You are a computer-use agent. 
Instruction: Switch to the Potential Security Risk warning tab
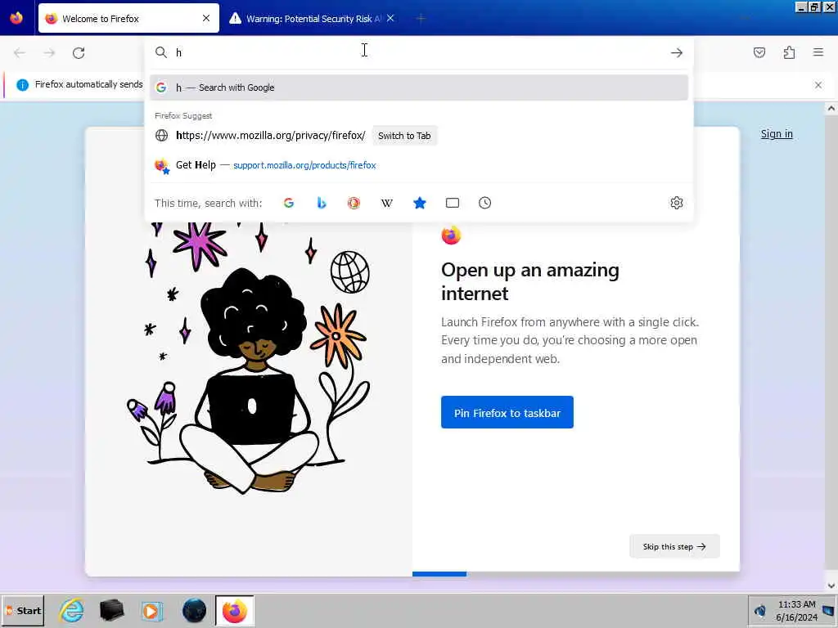pyautogui.click(x=313, y=18)
